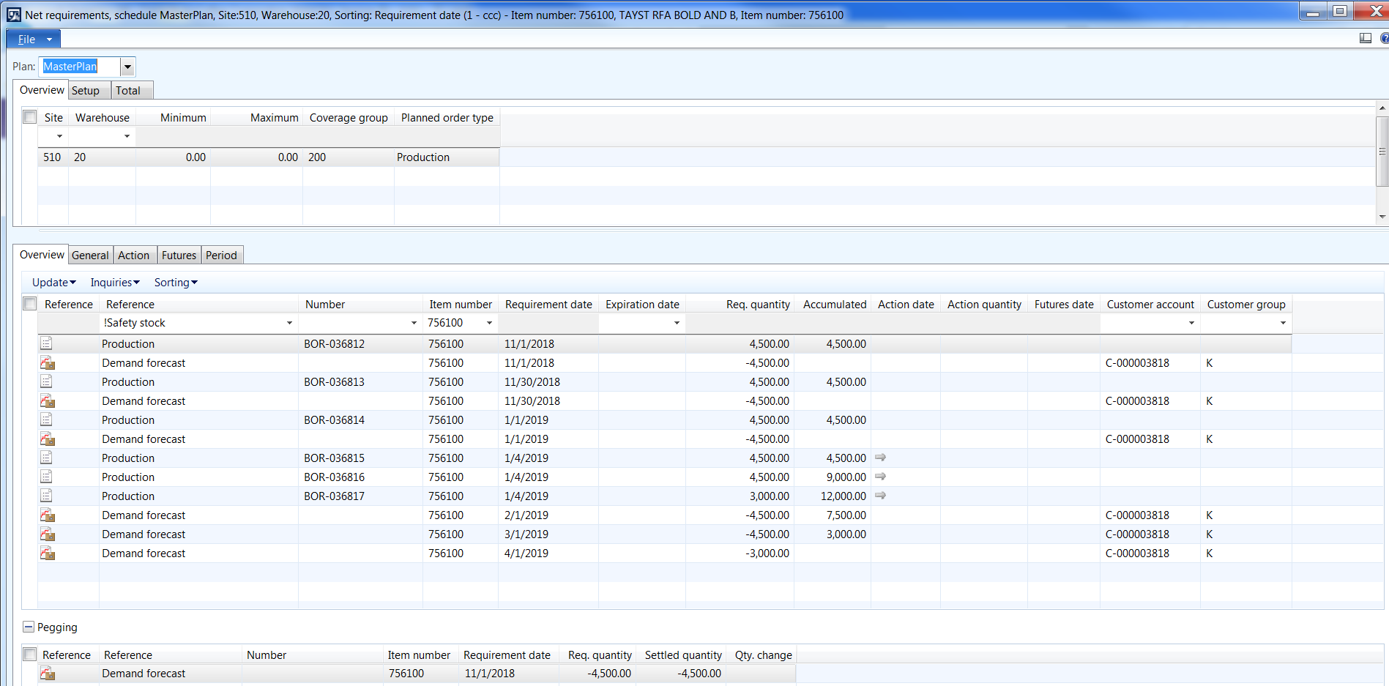Open the Customer account filter dropdown

tap(1191, 323)
